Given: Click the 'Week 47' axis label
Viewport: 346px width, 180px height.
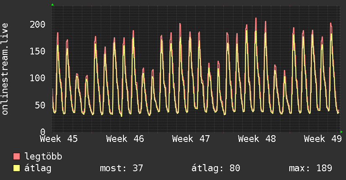Looking at the screenshot, I should coord(191,139).
